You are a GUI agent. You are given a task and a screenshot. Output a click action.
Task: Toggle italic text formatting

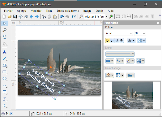pos(112,40)
